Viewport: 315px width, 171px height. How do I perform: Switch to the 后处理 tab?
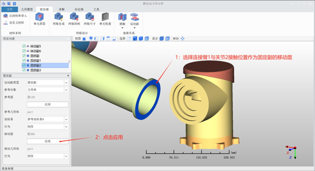click(x=79, y=9)
